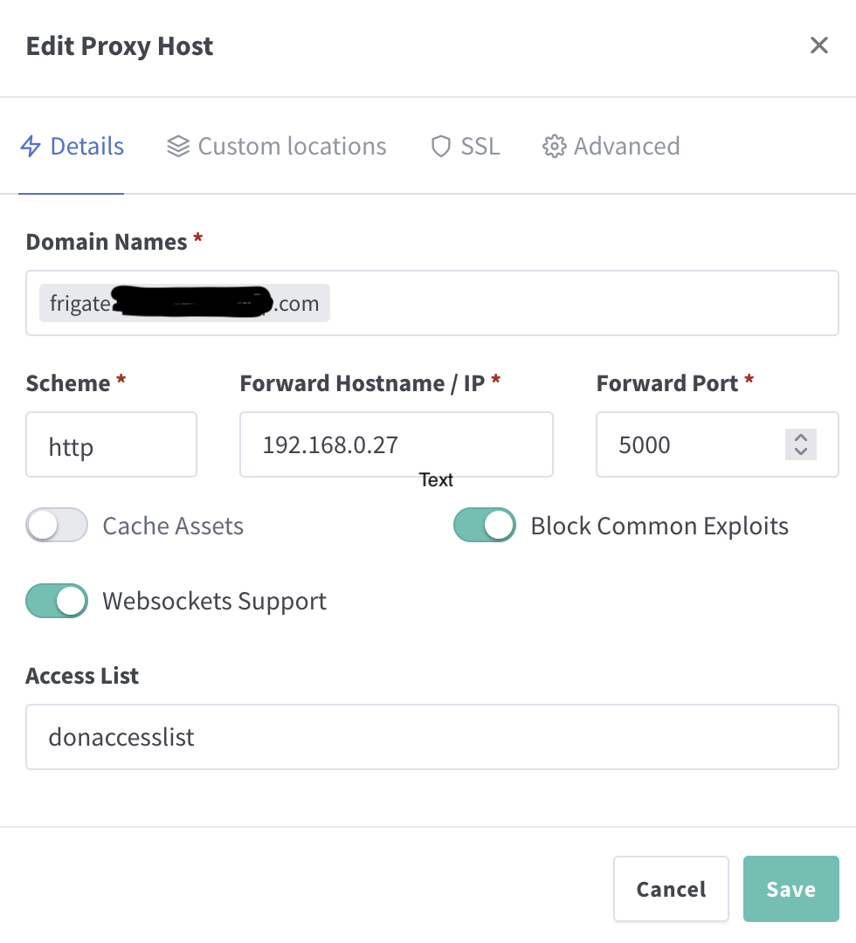Disable Block Common Exploits switch

pyautogui.click(x=484, y=525)
